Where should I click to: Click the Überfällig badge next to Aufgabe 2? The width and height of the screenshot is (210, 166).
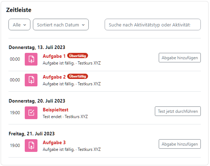pyautogui.click(x=77, y=76)
